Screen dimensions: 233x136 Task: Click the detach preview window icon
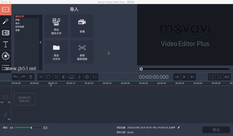click(212, 77)
